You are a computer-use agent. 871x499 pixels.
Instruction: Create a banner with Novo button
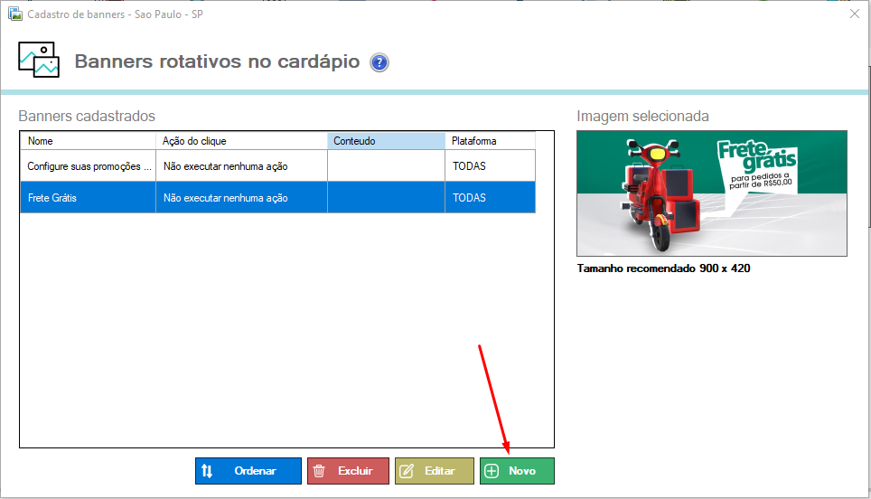pyautogui.click(x=517, y=471)
